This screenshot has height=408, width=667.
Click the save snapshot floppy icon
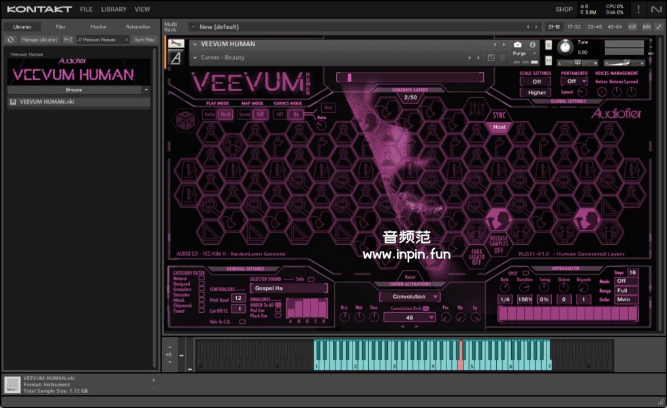[x=491, y=58]
